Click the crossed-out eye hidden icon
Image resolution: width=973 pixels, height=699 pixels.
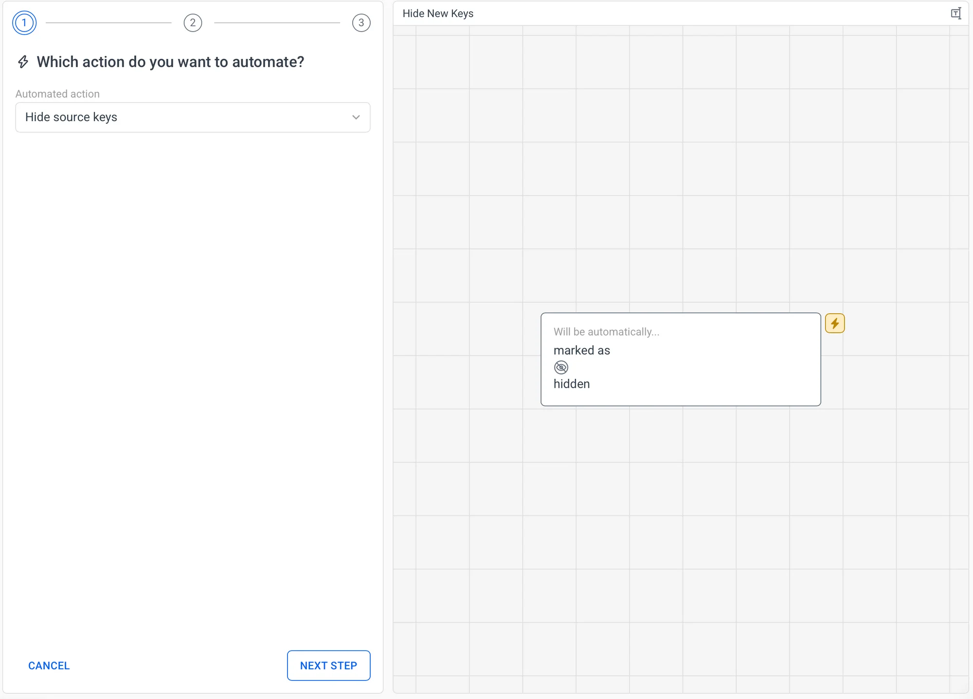pos(561,367)
